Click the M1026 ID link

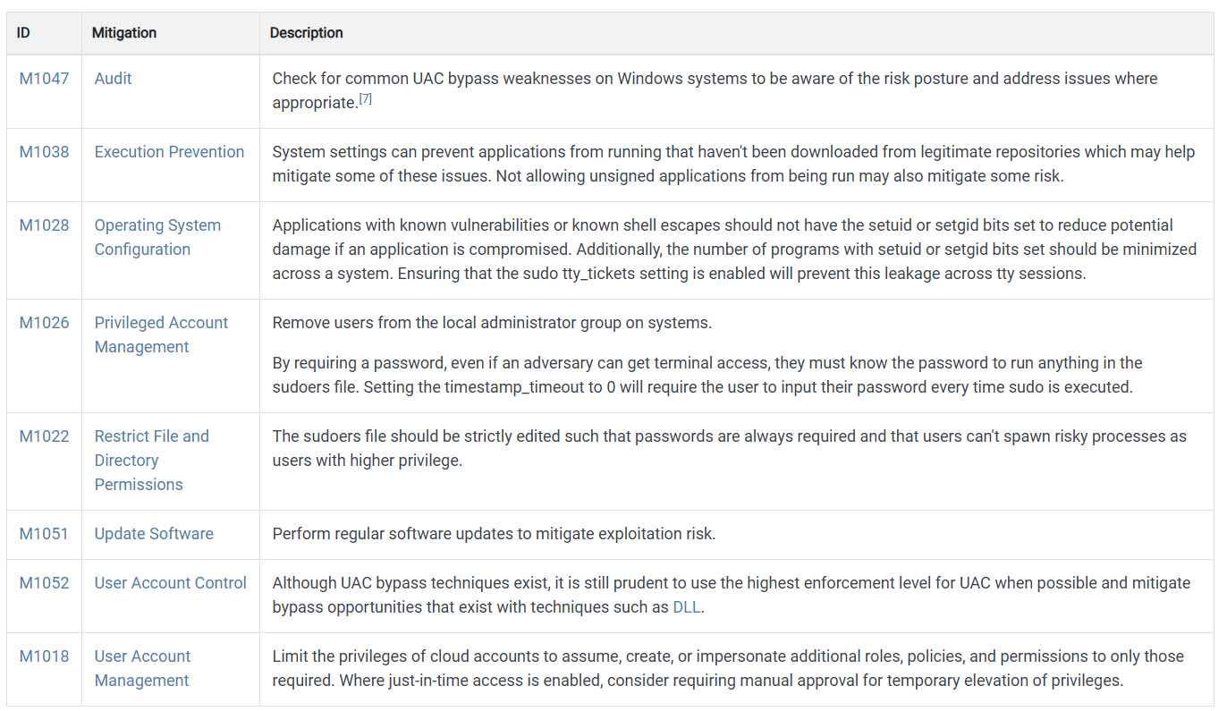pyautogui.click(x=44, y=323)
